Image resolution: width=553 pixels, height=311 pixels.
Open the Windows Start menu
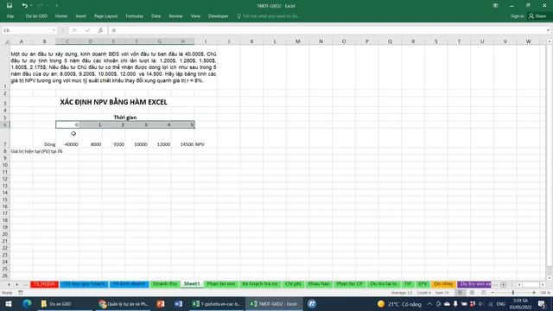8,303
